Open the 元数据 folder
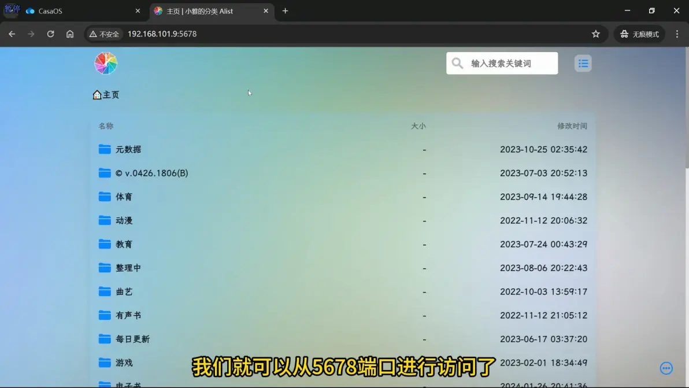689x388 pixels. 128,149
